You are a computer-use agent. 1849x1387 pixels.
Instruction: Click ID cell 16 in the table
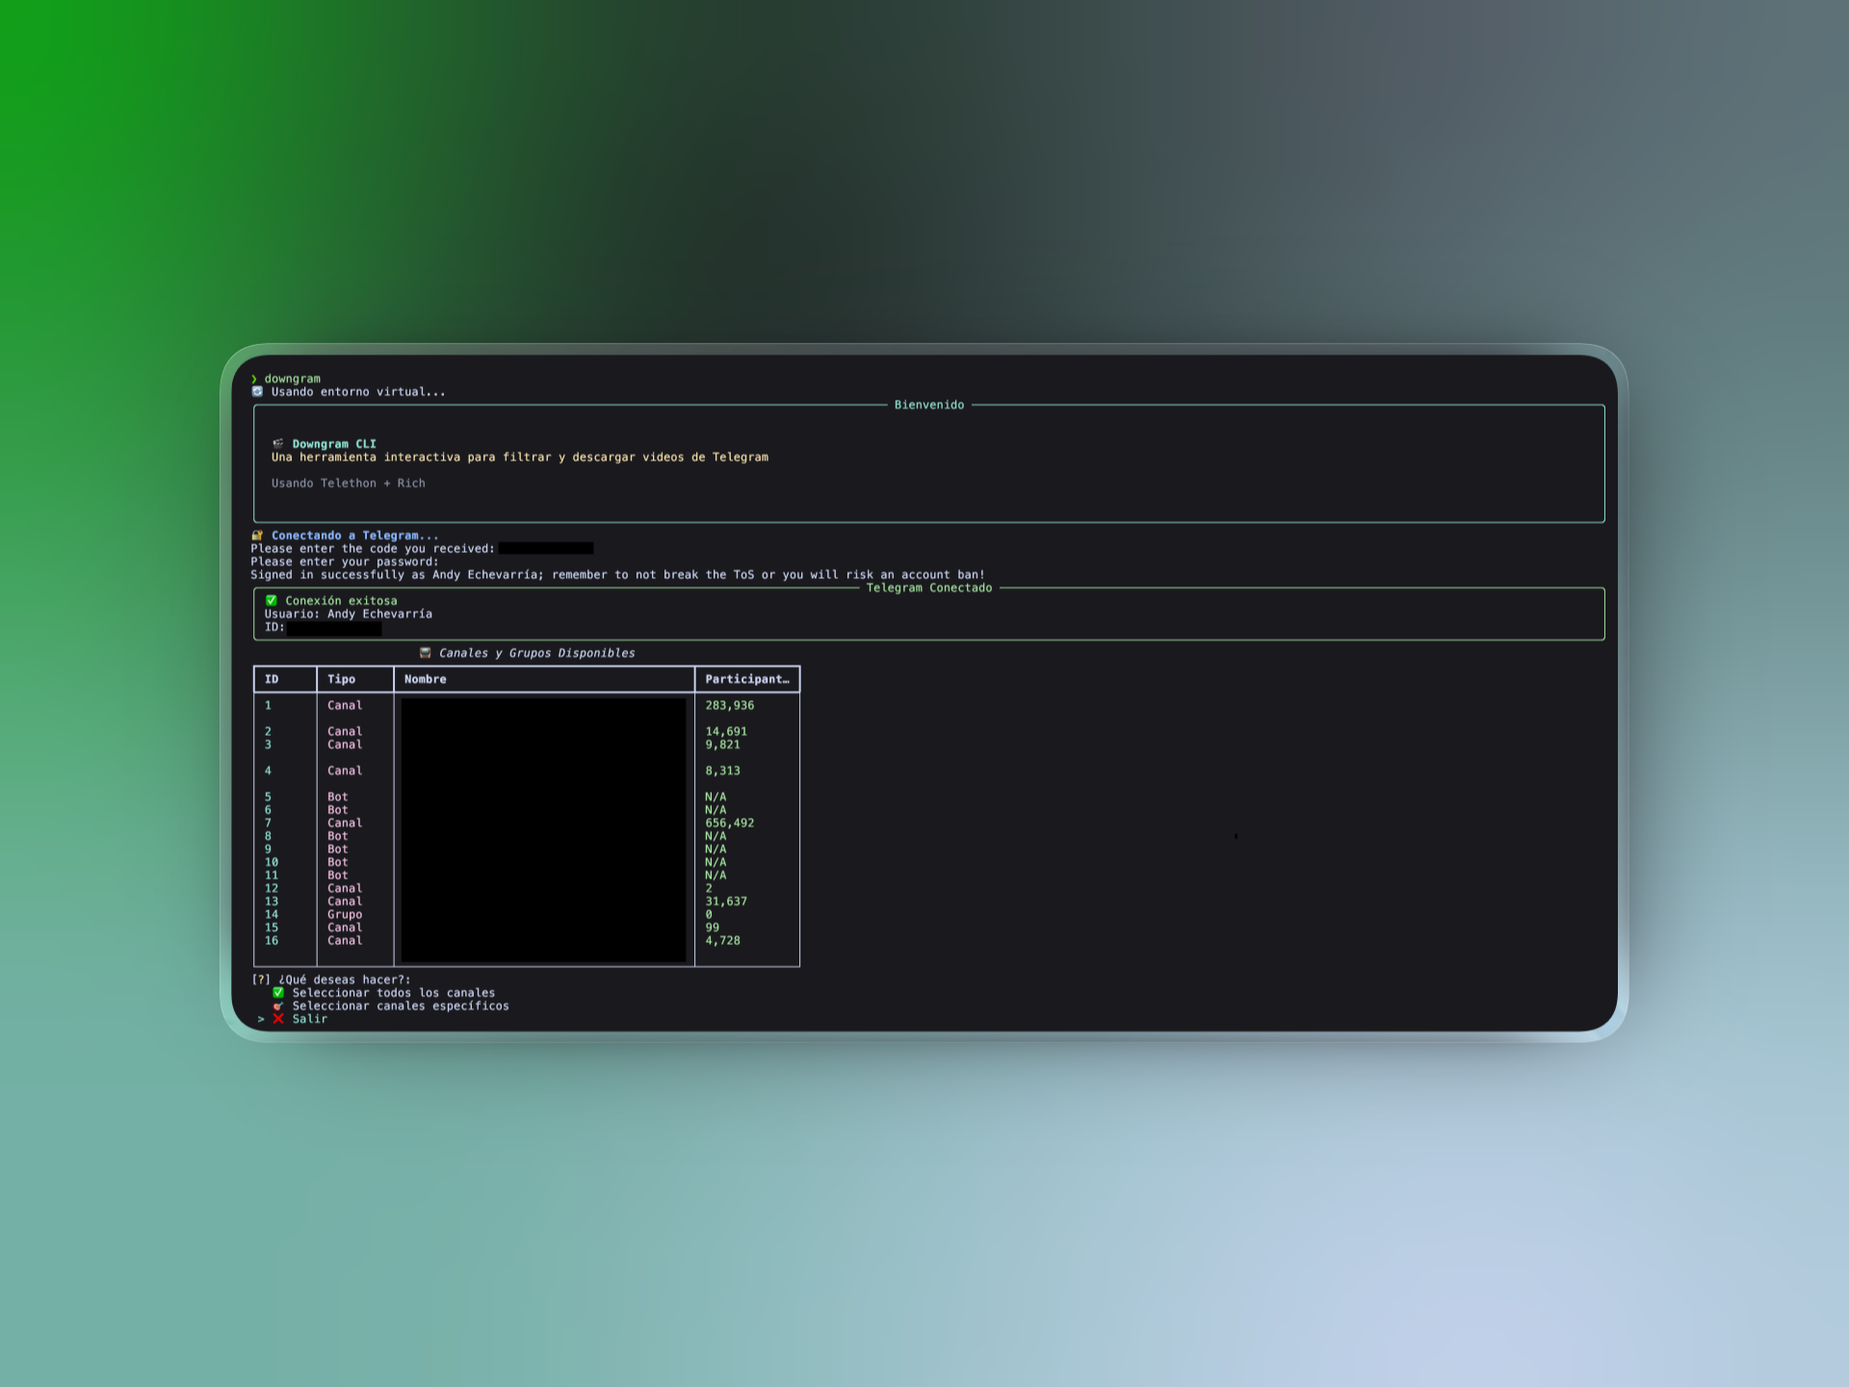(x=272, y=941)
